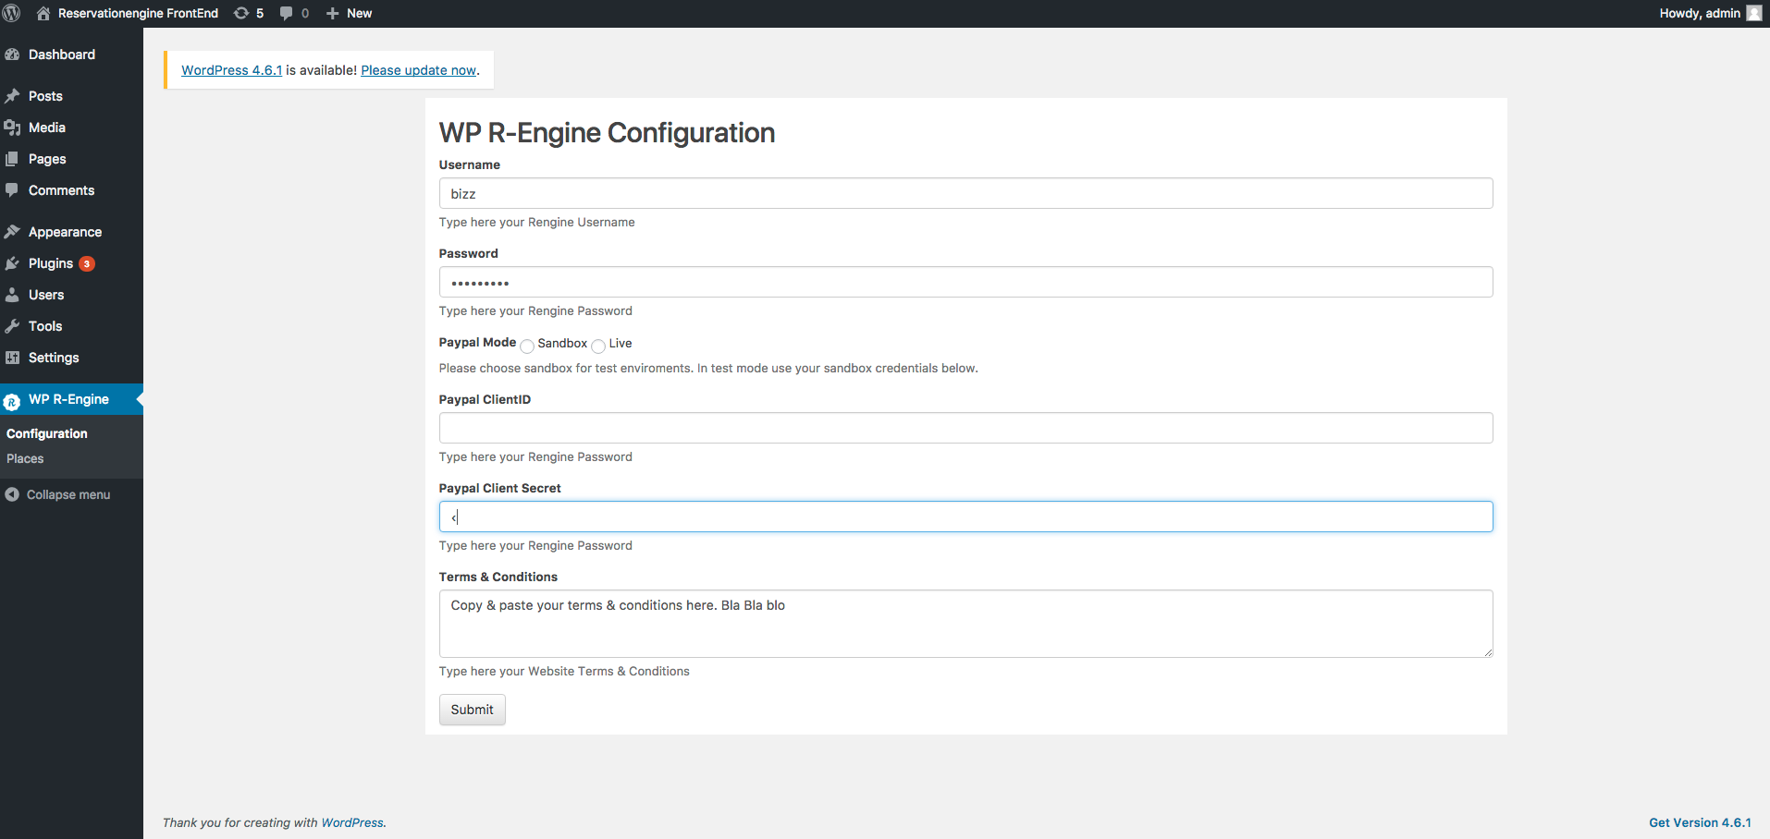Open the WP R-Engine menu label
This screenshot has height=839, width=1770.
coord(68,399)
